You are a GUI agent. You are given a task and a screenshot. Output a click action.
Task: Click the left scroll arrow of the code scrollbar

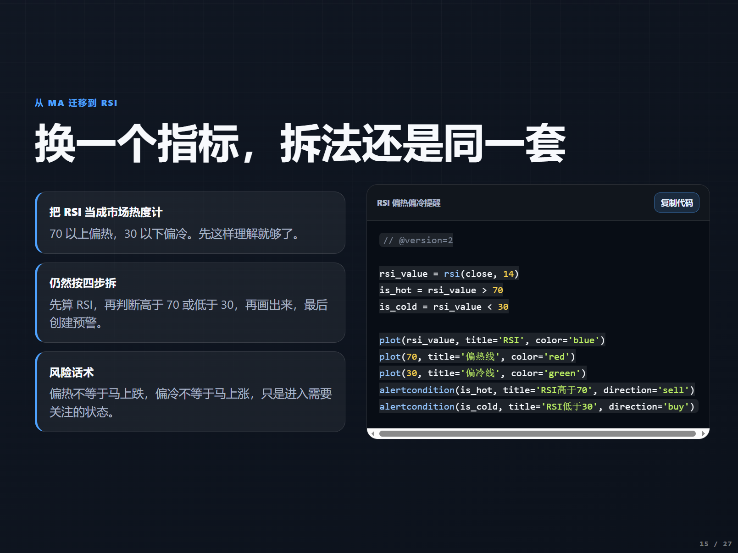point(373,433)
